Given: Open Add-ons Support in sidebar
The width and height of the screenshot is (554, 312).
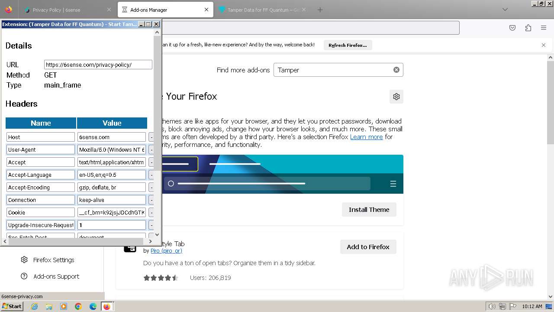Looking at the screenshot, I should 56,276.
